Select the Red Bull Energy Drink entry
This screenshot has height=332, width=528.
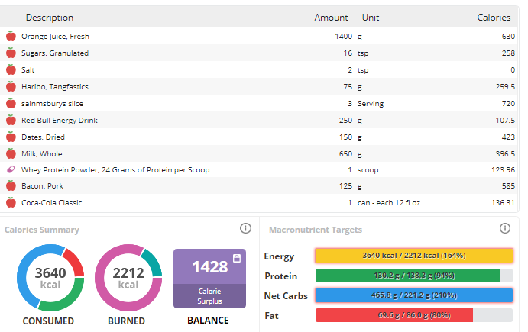258,120
